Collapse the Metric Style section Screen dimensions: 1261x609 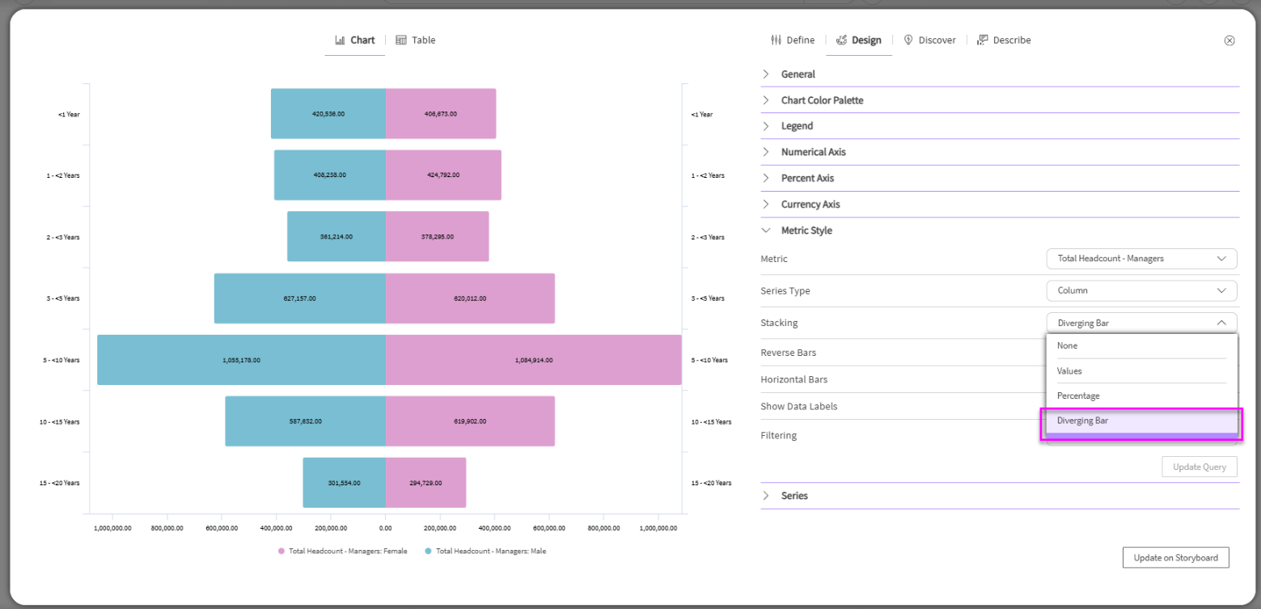click(766, 230)
